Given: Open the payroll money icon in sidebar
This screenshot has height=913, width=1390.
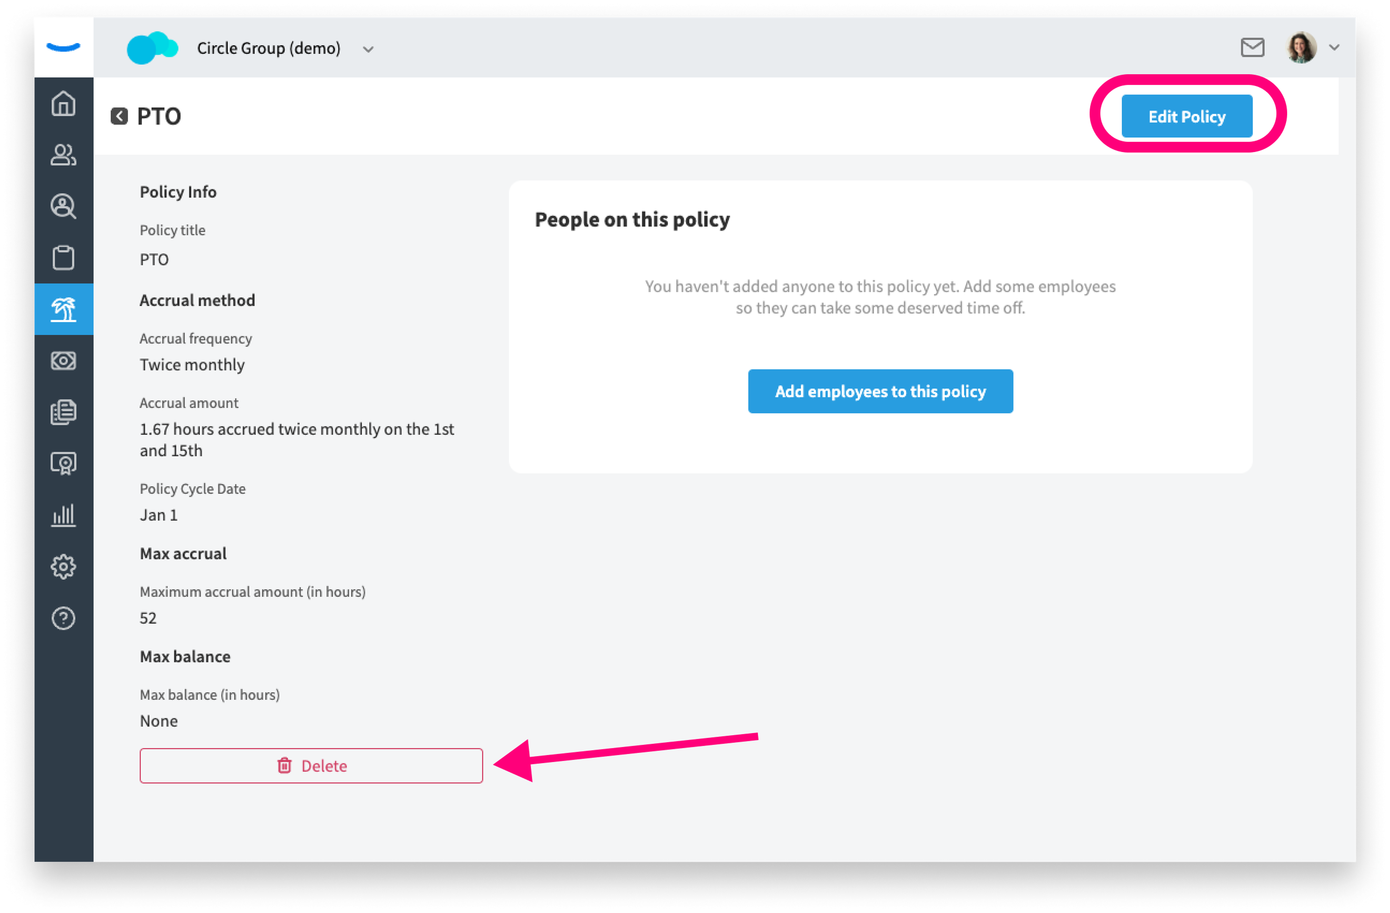Looking at the screenshot, I should tap(63, 361).
